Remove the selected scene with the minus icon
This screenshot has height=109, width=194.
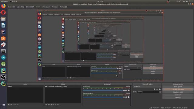point(11,104)
